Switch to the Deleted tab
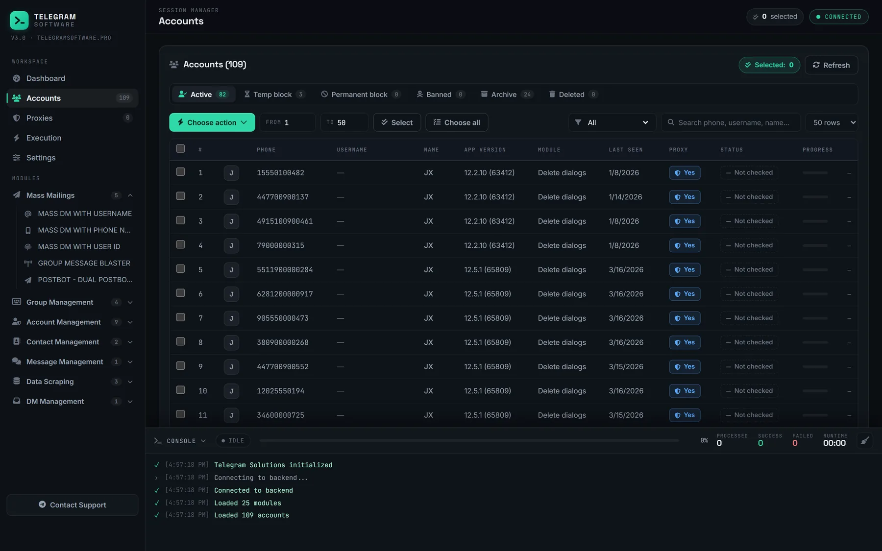Screen dimensions: 882x551 tap(573, 95)
